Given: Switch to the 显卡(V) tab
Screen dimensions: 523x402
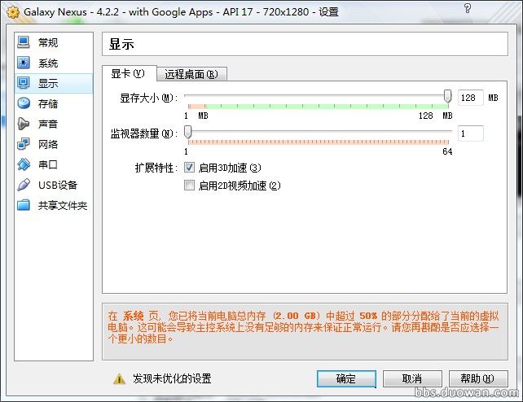Looking at the screenshot, I should click(x=129, y=73).
